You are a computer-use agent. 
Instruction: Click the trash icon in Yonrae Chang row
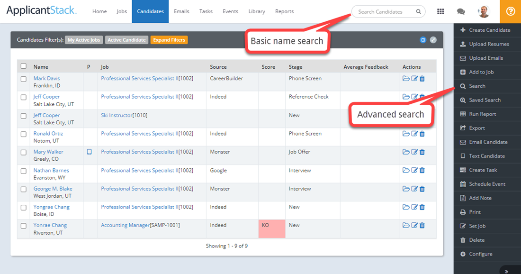point(422,226)
